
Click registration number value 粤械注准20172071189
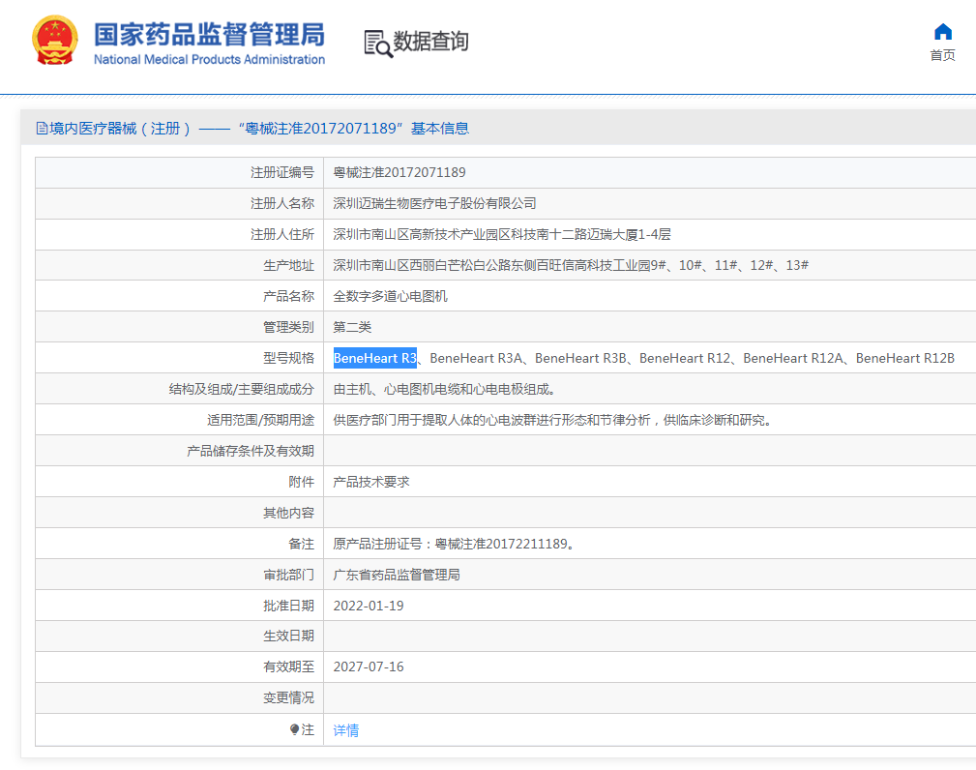pos(399,172)
